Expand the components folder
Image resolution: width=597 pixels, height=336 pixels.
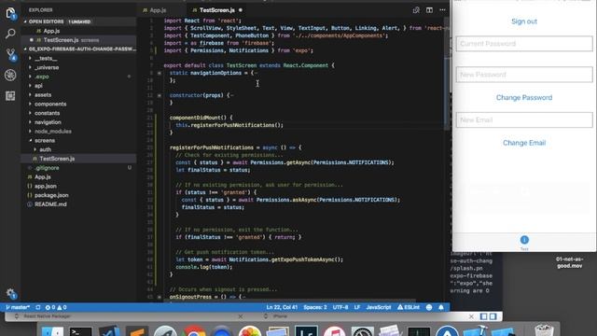click(50, 104)
